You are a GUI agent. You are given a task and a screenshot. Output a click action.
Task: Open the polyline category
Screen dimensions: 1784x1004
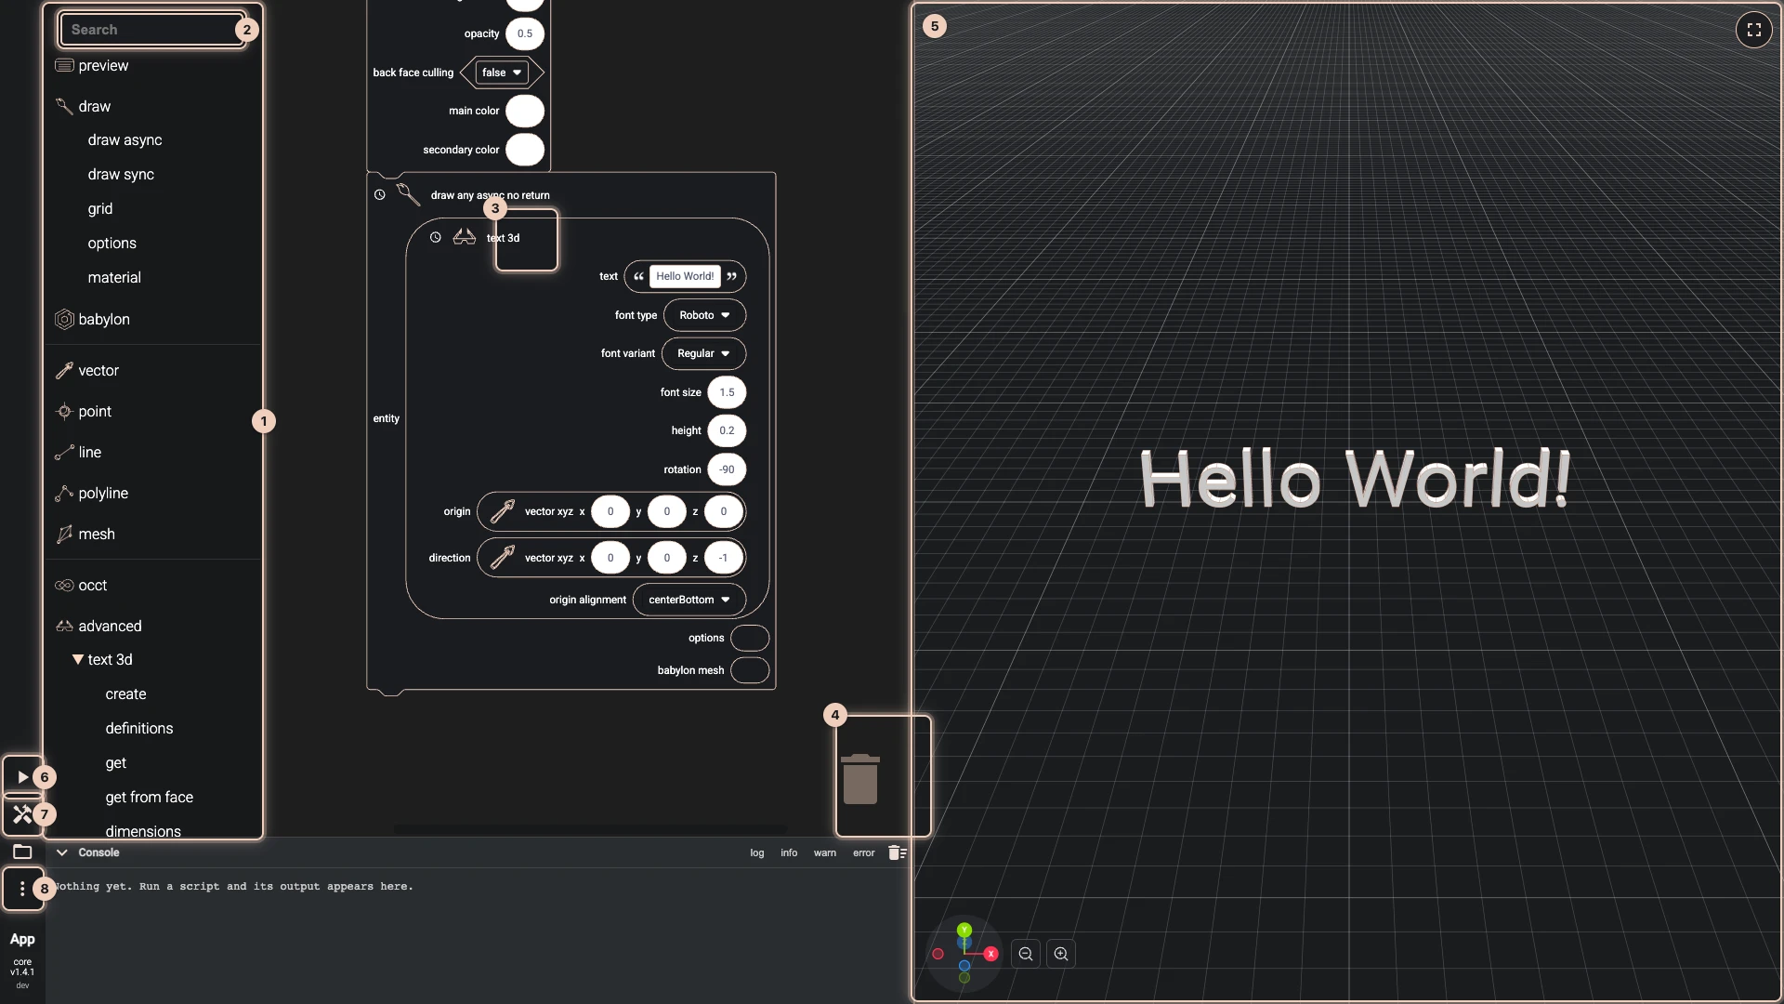102,494
